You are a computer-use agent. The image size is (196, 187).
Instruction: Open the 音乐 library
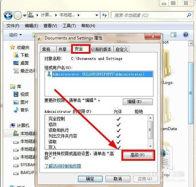(x=21, y=110)
